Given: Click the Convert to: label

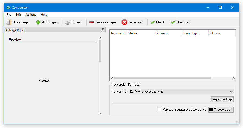Looking at the screenshot, I should 120,92.
